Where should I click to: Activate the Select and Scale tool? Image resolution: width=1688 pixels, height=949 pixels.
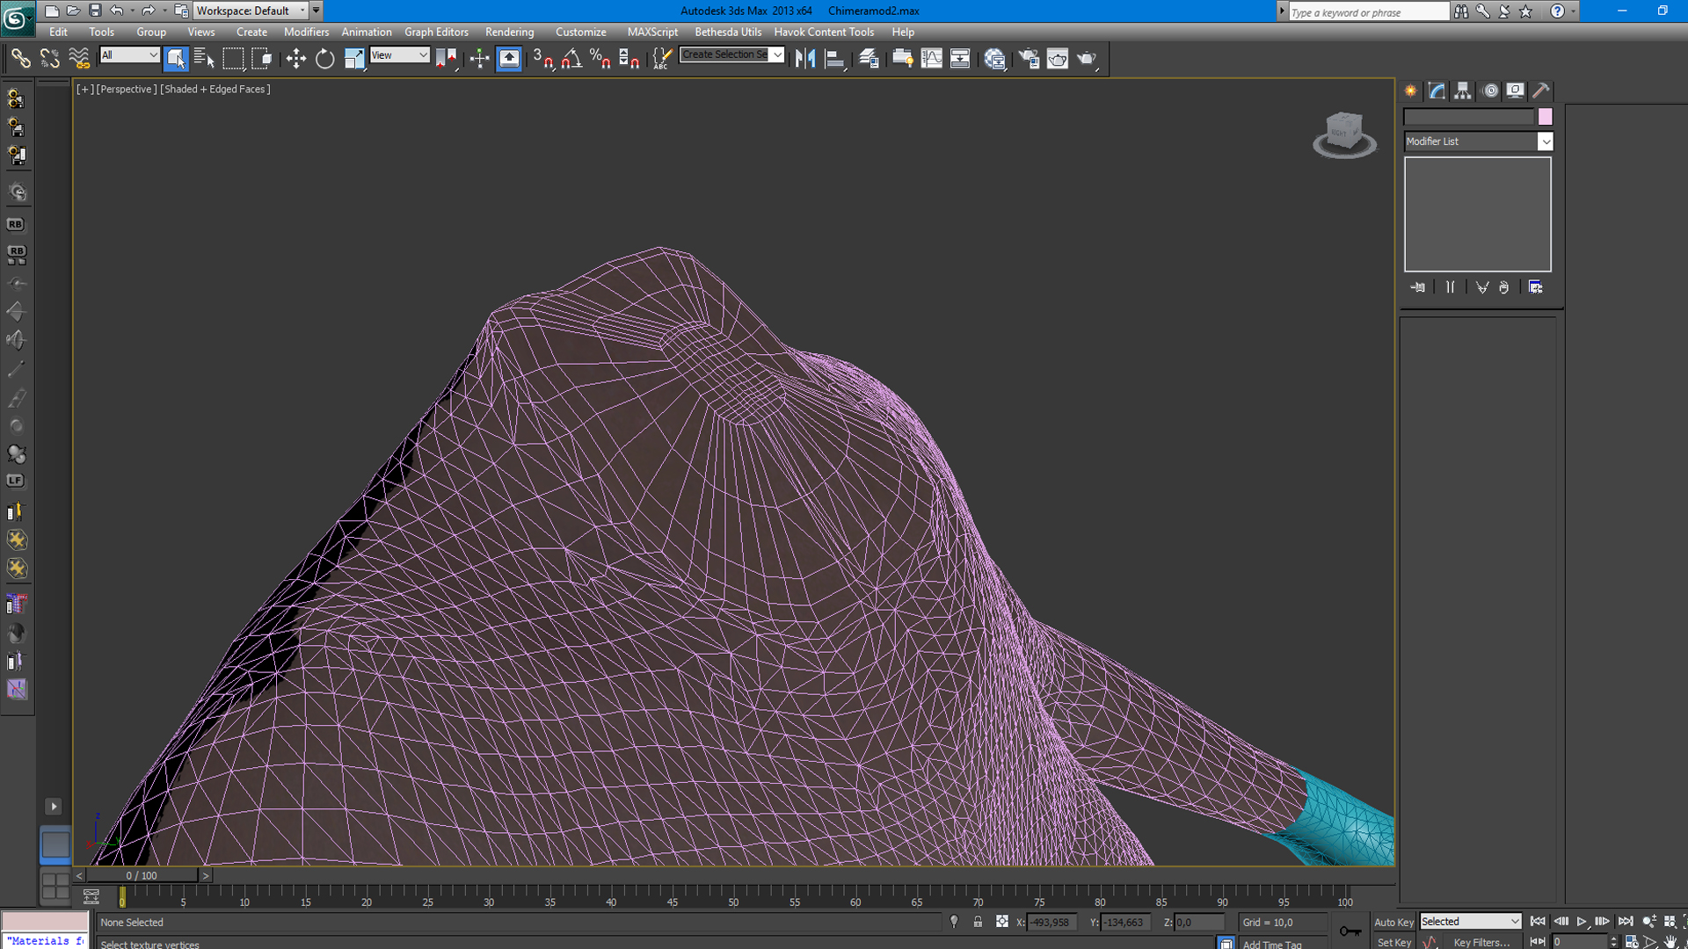[354, 59]
